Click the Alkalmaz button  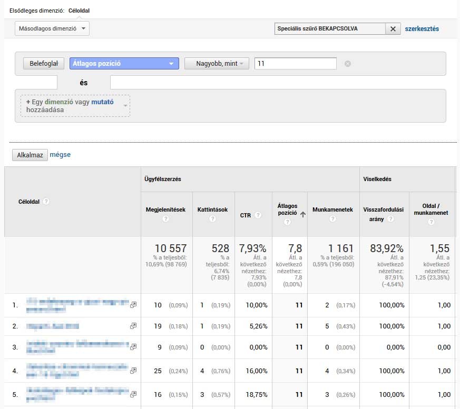tap(30, 155)
